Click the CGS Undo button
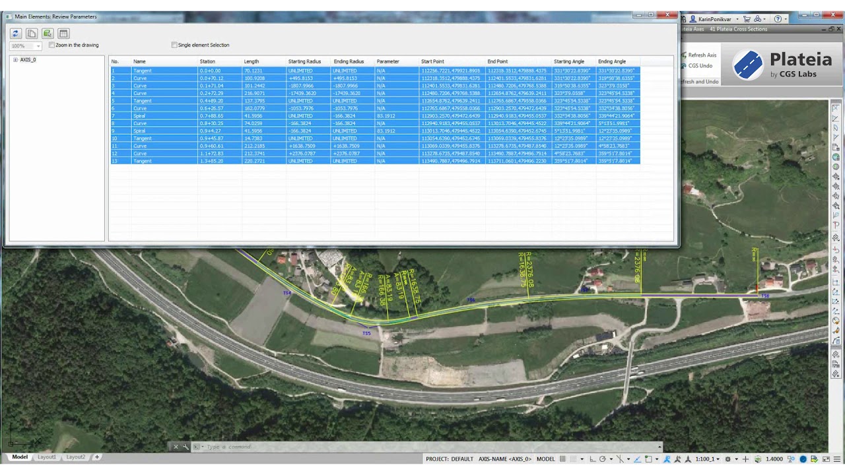 click(700, 66)
